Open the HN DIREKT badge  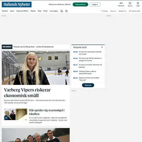point(7,47)
